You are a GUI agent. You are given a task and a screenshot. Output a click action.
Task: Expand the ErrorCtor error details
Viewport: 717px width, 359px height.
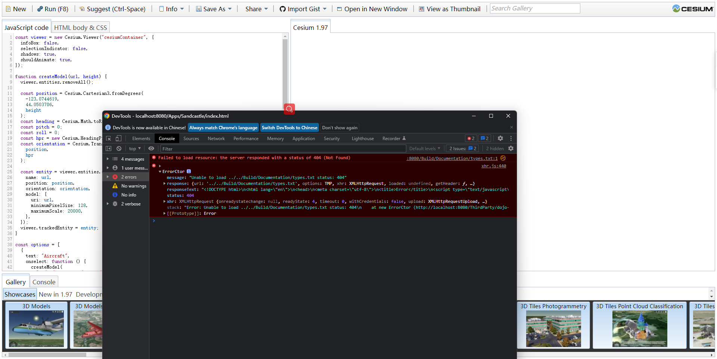click(160, 171)
